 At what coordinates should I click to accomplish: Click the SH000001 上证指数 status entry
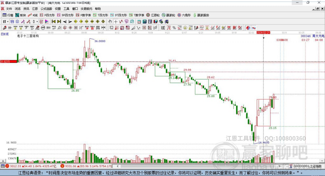307,166
